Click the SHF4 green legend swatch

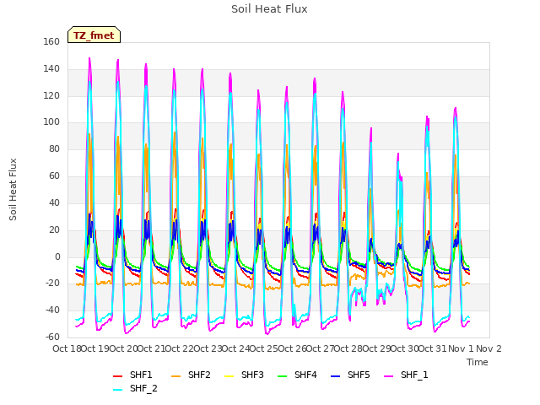283,376
